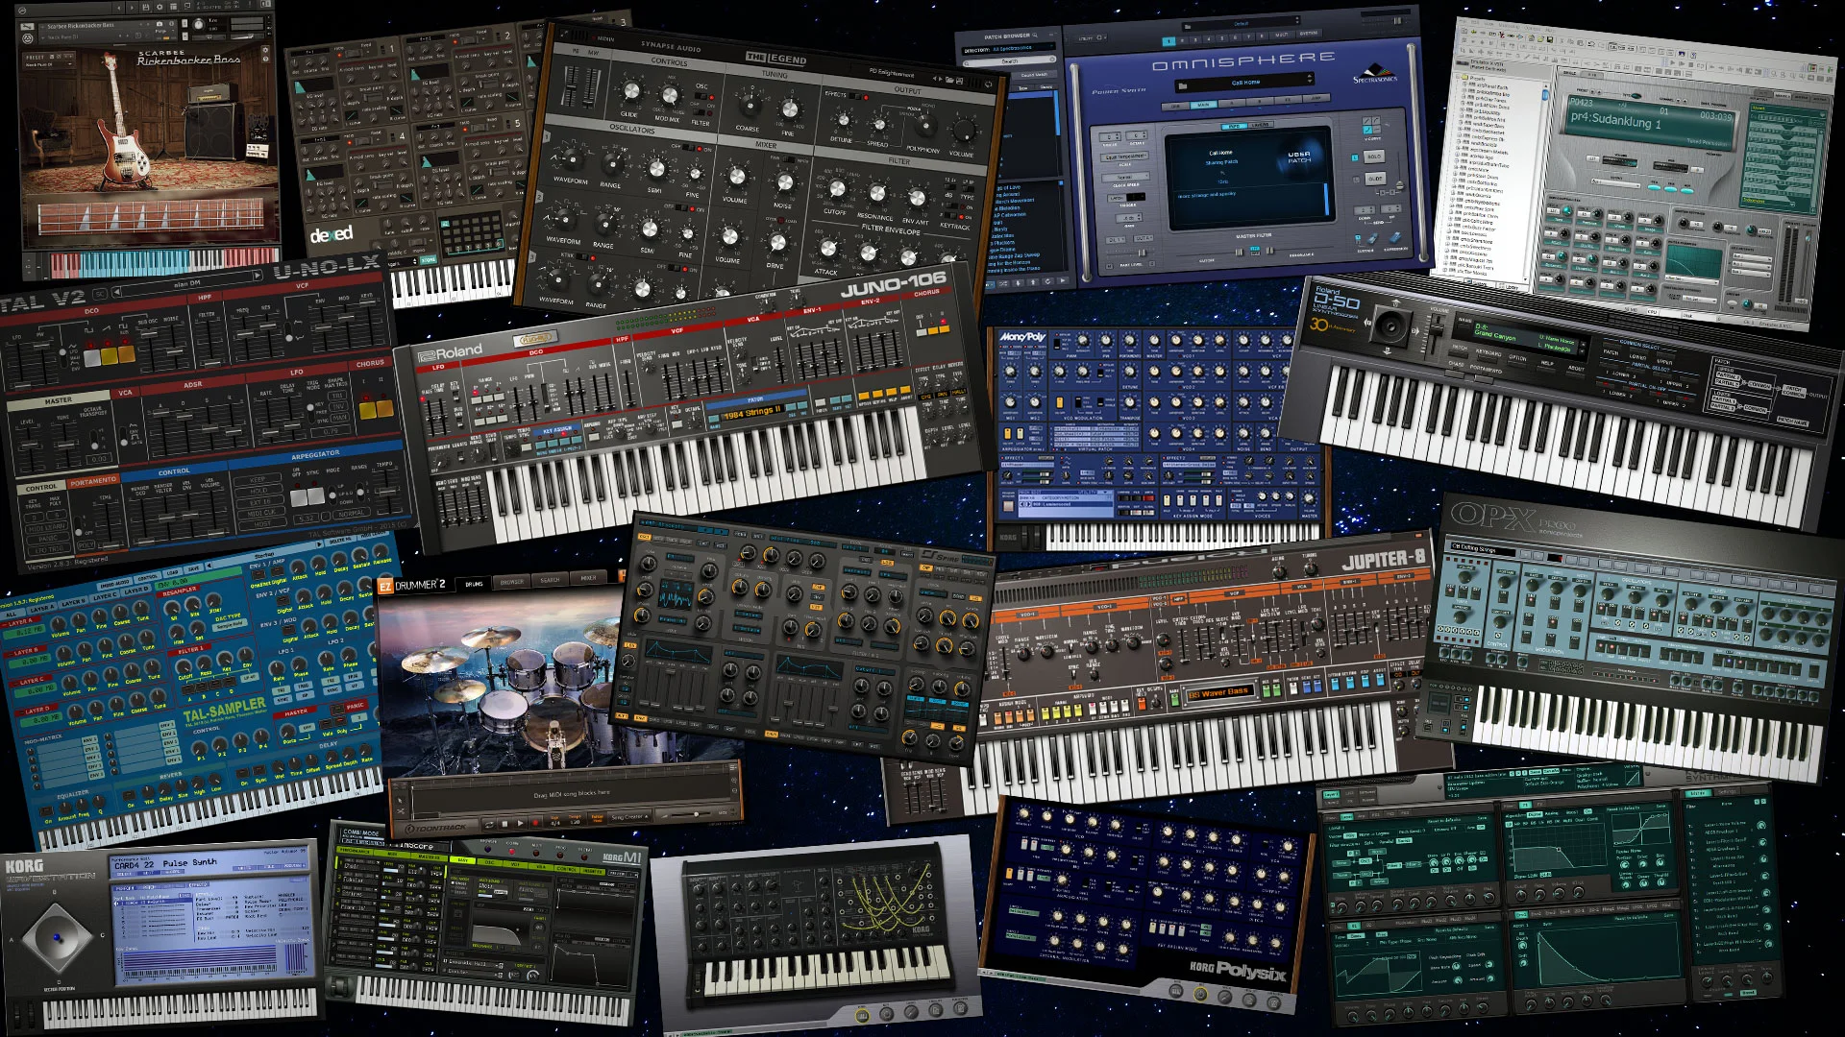Screen dimensions: 1845x1037
Task: Toggle oscillator 1 ON switch on The Legend
Action: 688,147
